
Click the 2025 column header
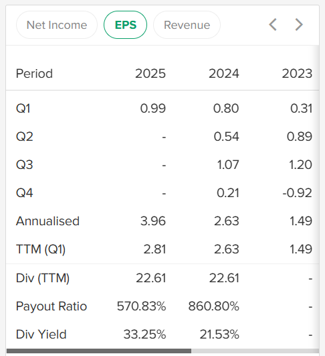(x=150, y=74)
